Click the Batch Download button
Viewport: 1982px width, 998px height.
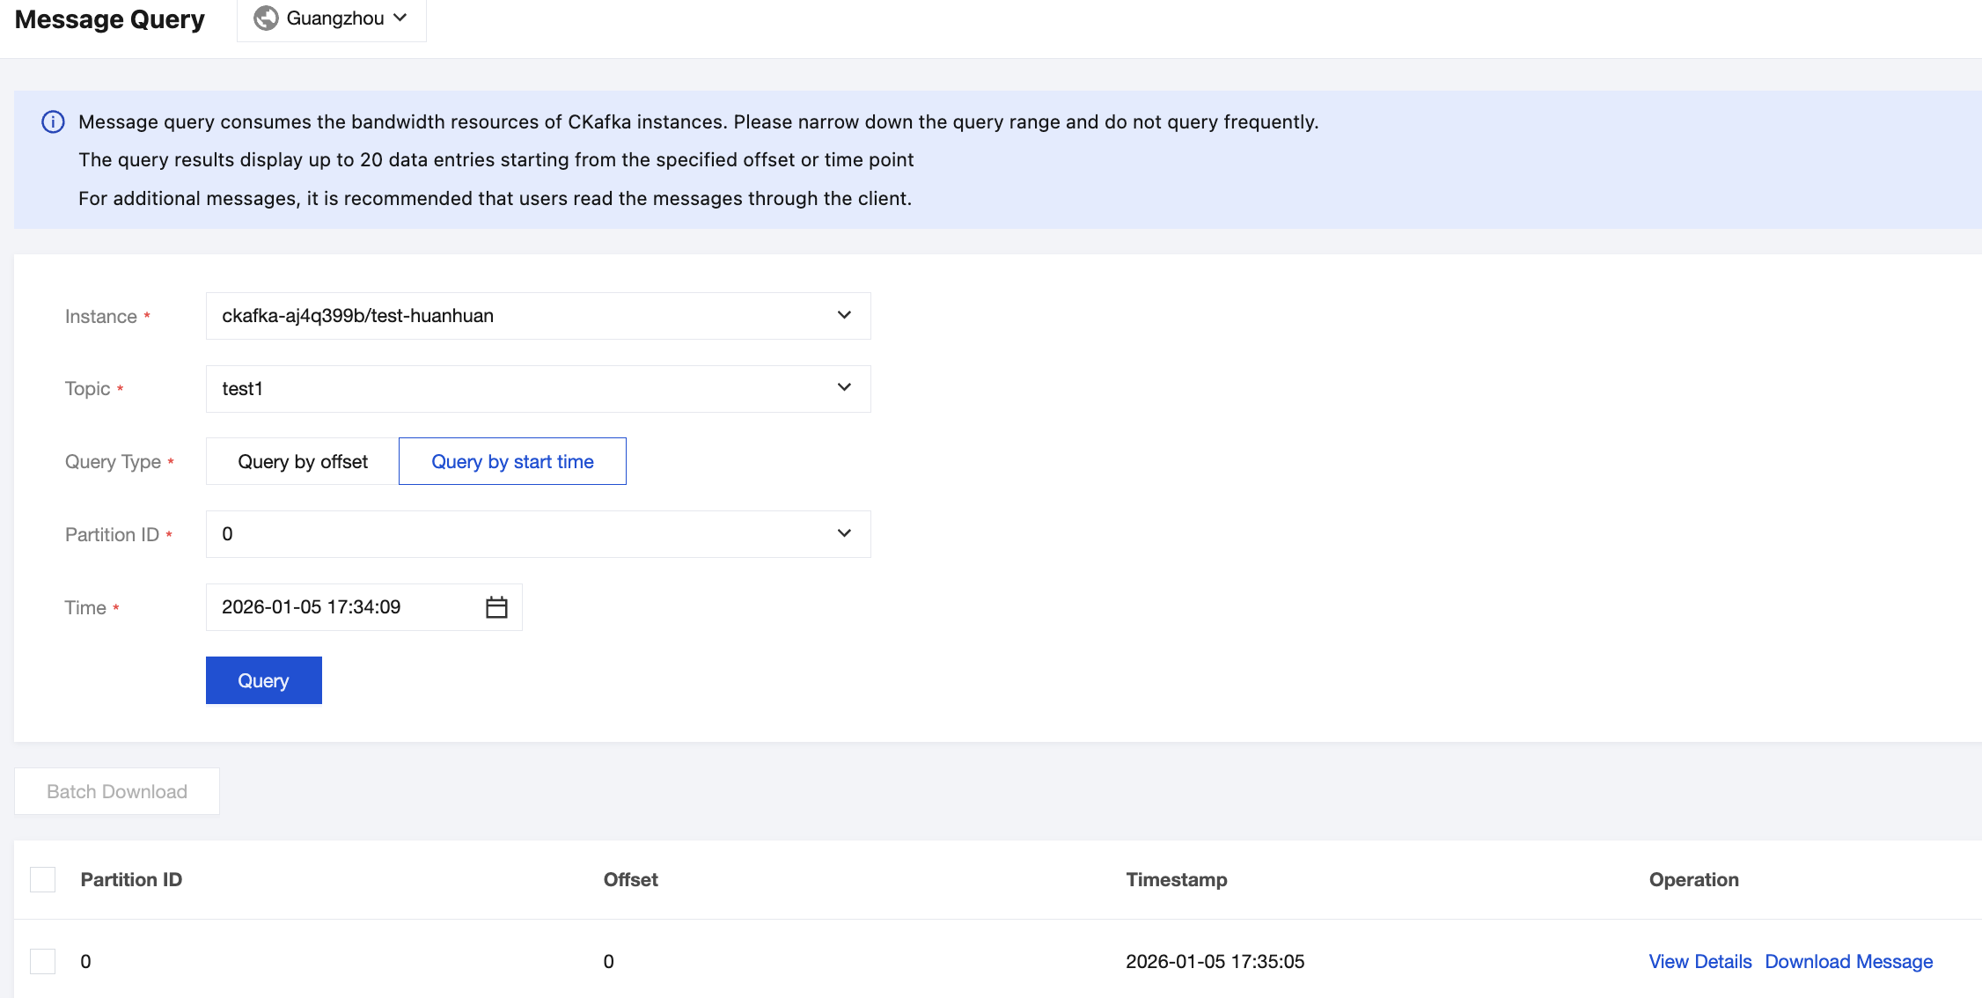(x=117, y=791)
